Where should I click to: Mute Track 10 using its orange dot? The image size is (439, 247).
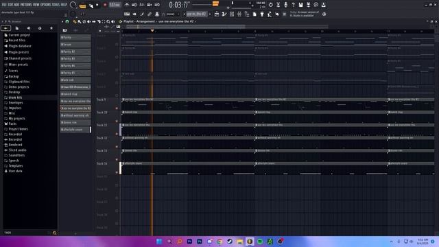point(117,121)
